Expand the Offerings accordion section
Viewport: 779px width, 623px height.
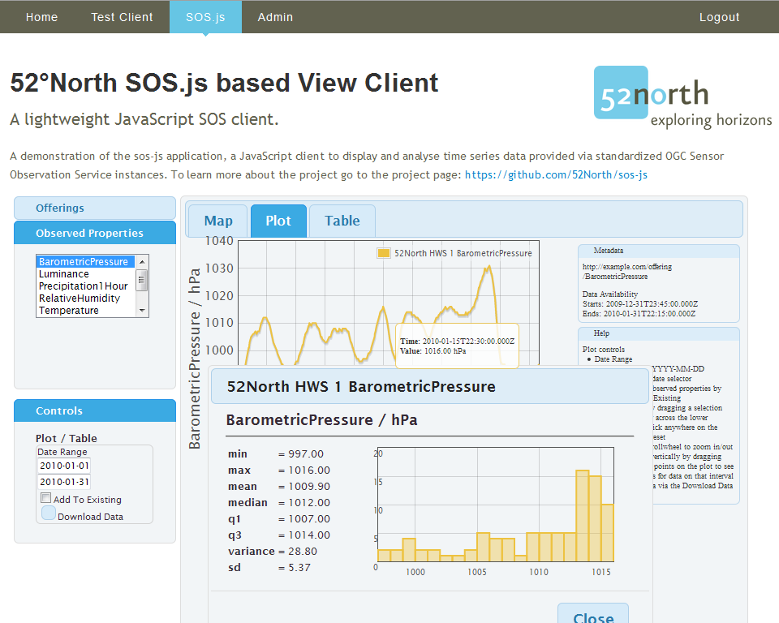point(95,208)
